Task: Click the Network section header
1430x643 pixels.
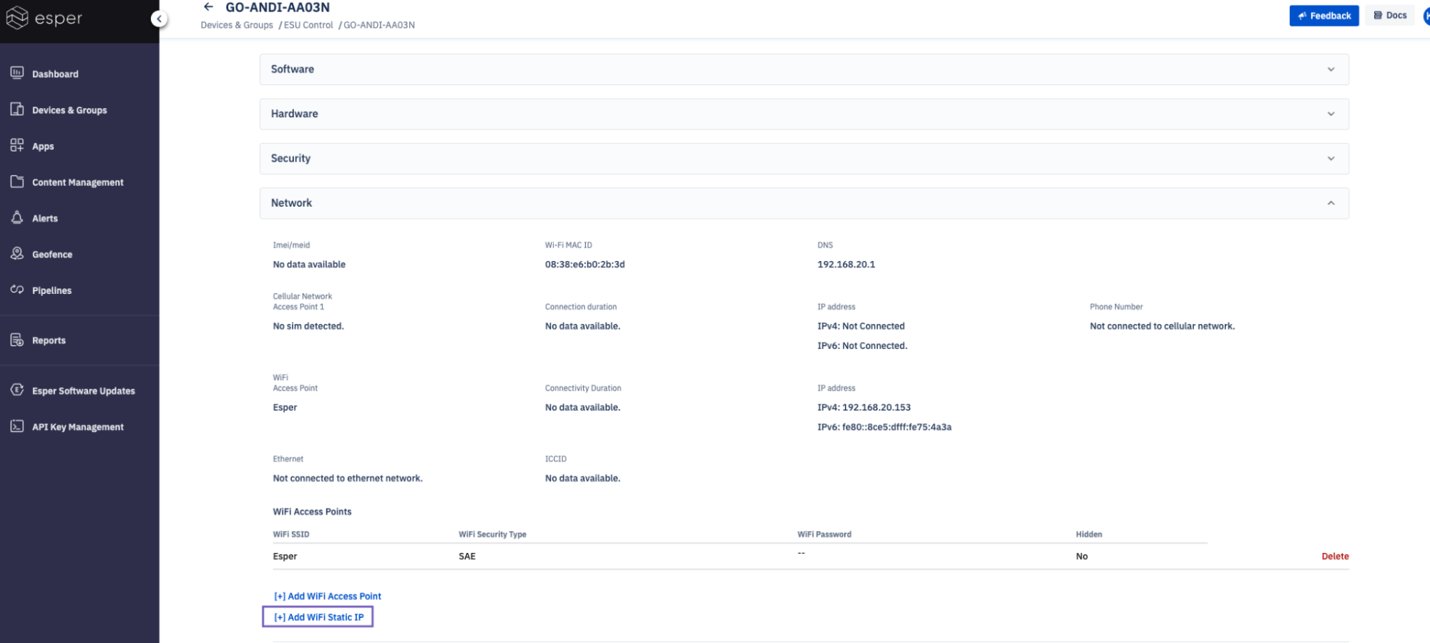Action: (804, 203)
